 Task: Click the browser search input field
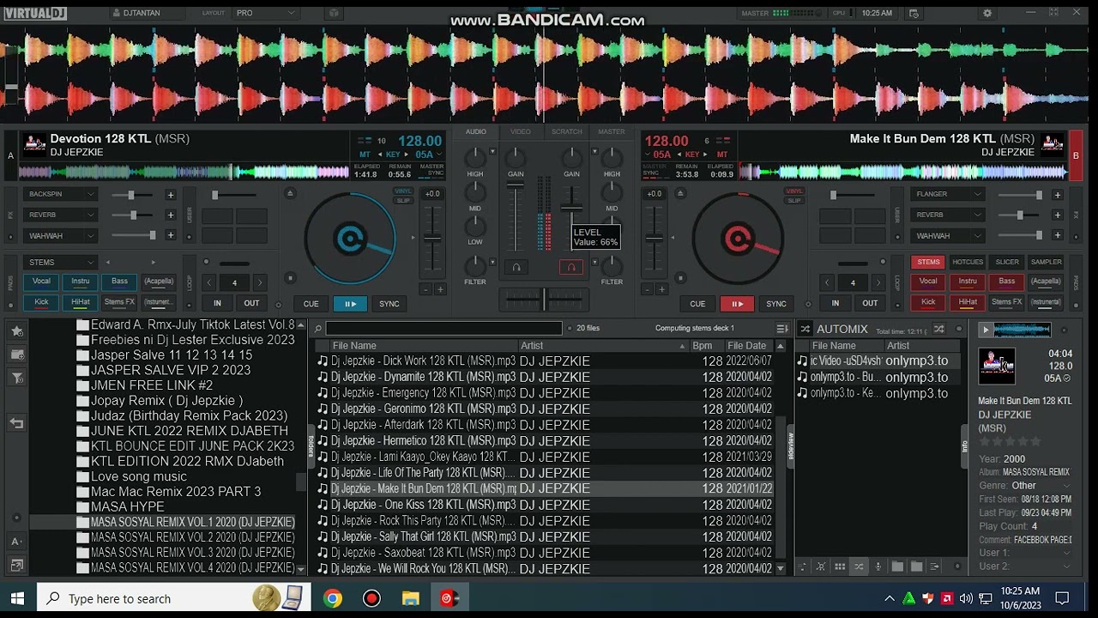tap(443, 328)
